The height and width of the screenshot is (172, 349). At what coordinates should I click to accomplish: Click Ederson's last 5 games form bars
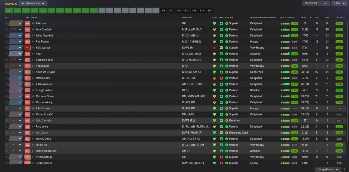tap(285, 23)
